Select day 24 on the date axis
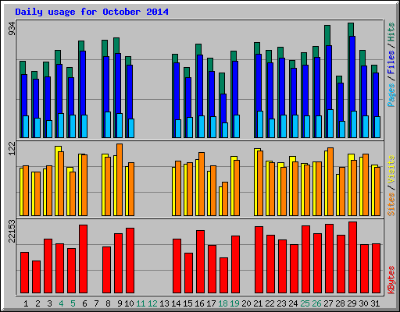 click(x=293, y=303)
